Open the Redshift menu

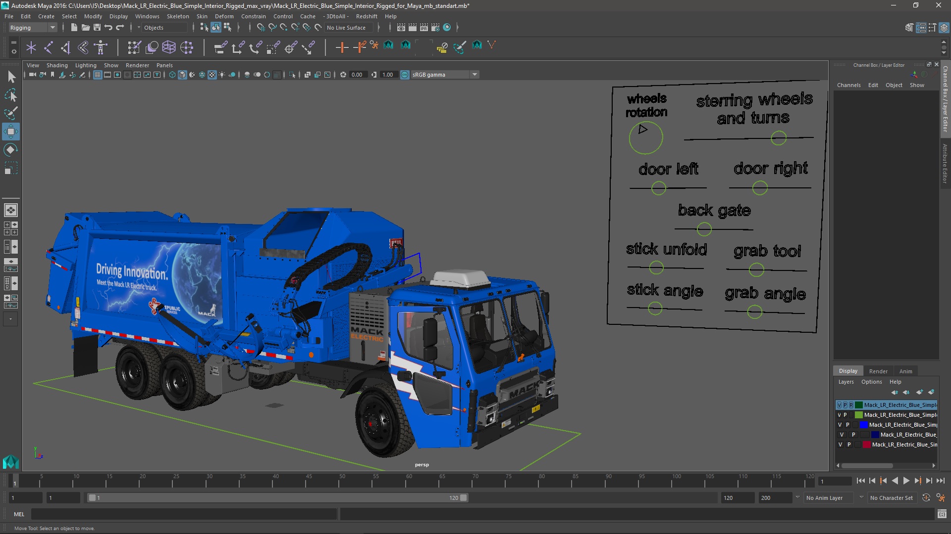tap(366, 16)
